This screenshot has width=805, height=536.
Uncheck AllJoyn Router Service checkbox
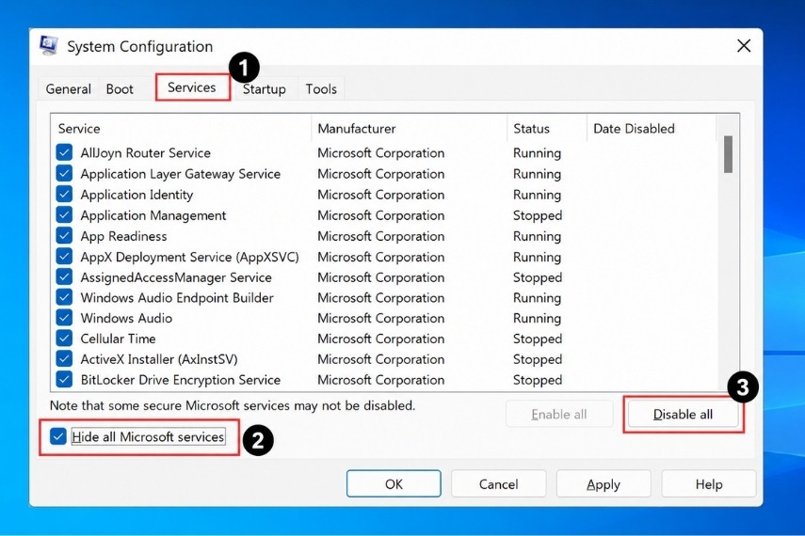(x=64, y=152)
